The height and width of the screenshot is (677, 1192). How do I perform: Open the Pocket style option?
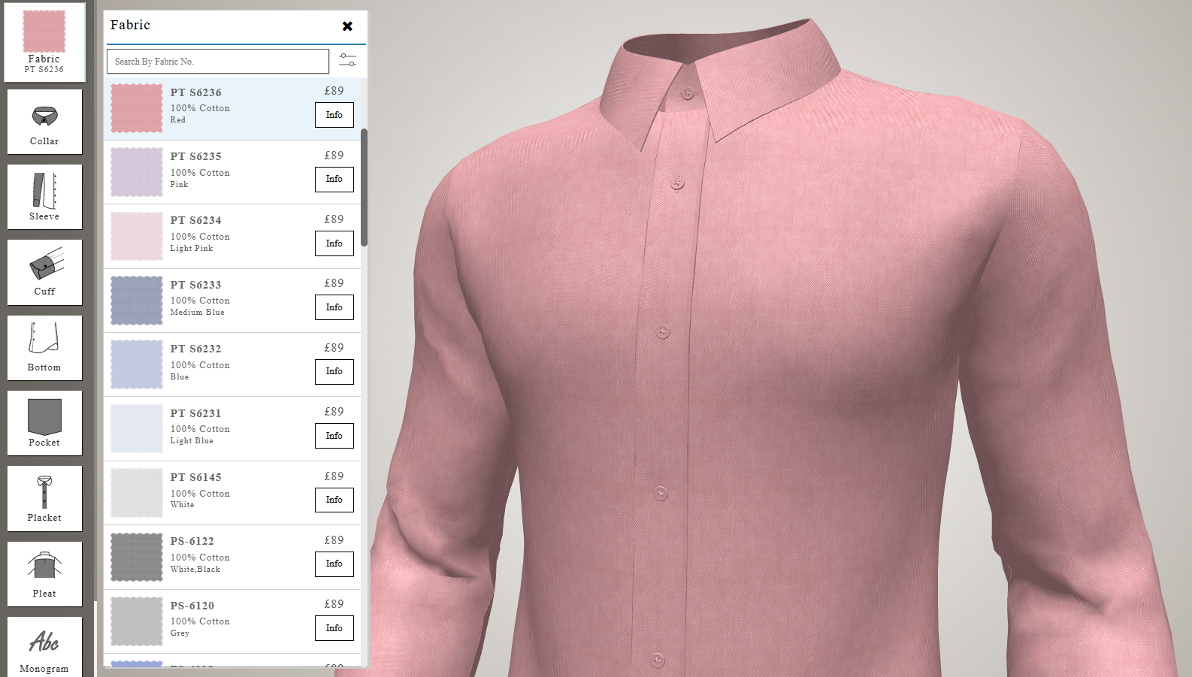click(44, 423)
